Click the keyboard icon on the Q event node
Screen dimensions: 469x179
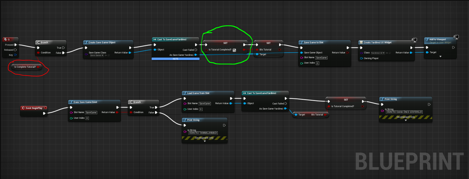(x=5, y=39)
